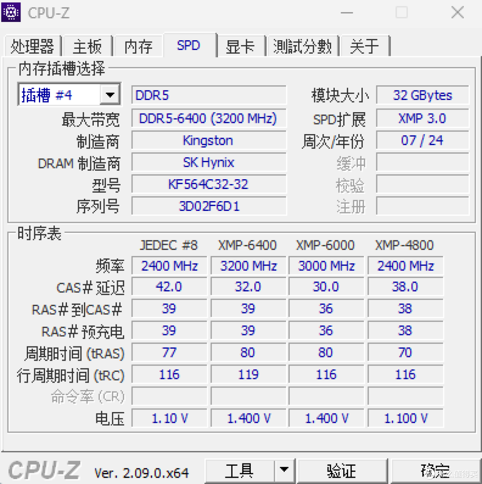Click the 工具 button
The image size is (482, 484).
pyautogui.click(x=240, y=471)
